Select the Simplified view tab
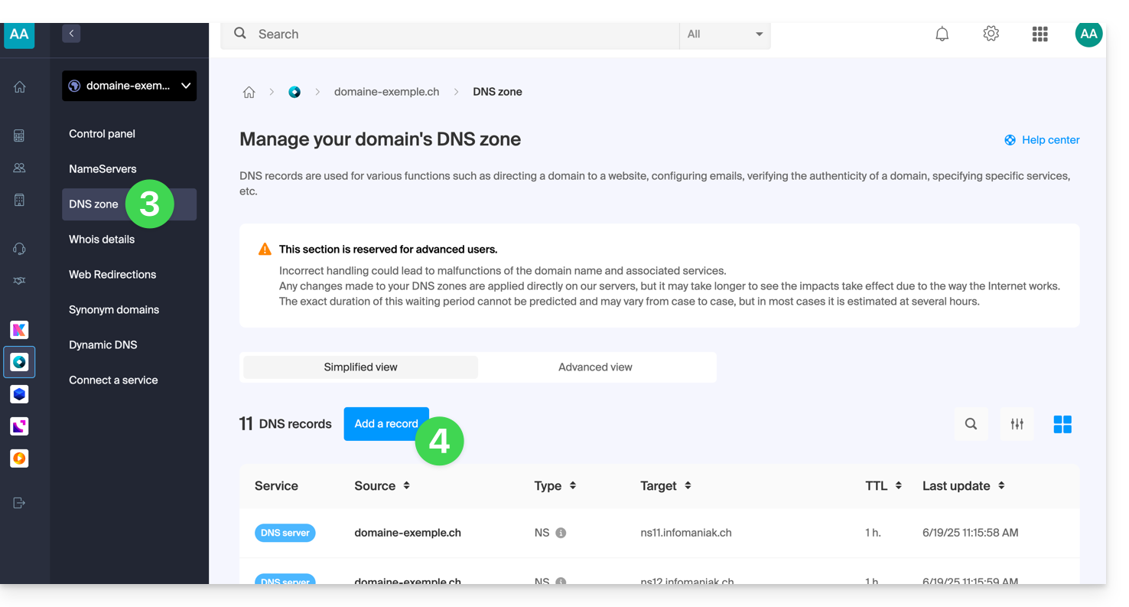 tap(360, 367)
